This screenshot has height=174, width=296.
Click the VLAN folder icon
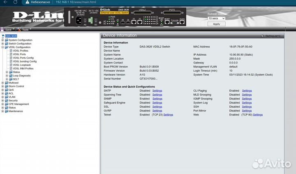pyautogui.click(x=7, y=97)
